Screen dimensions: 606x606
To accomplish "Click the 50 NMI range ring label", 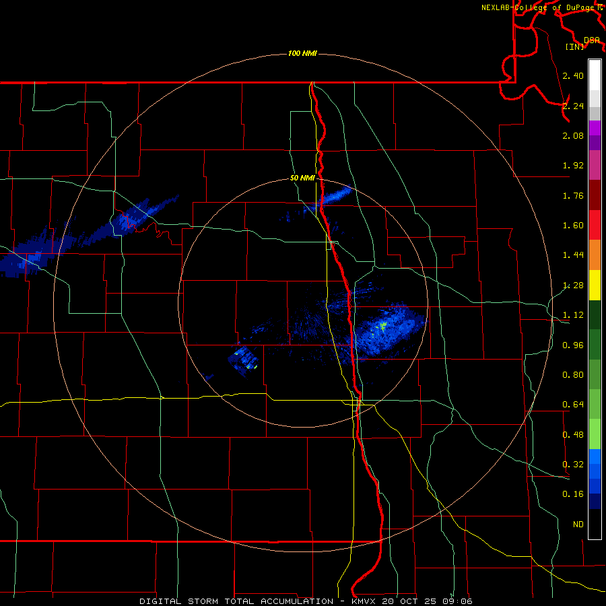I will [x=302, y=178].
